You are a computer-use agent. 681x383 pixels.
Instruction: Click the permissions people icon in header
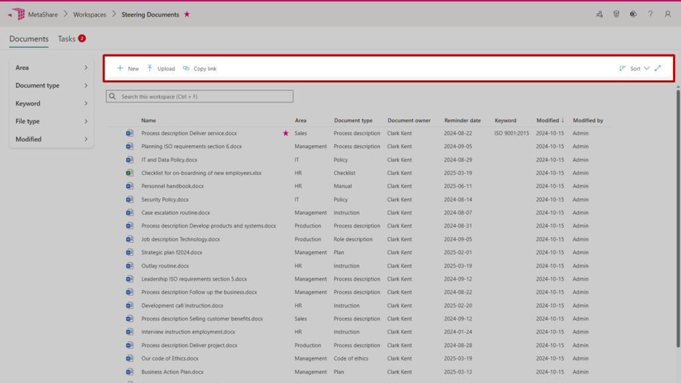(599, 14)
